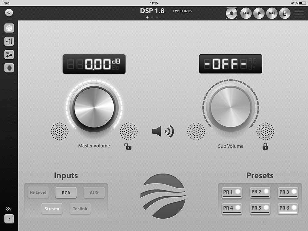Select the RCA input
This screenshot has width=308, height=231.
coord(66,193)
